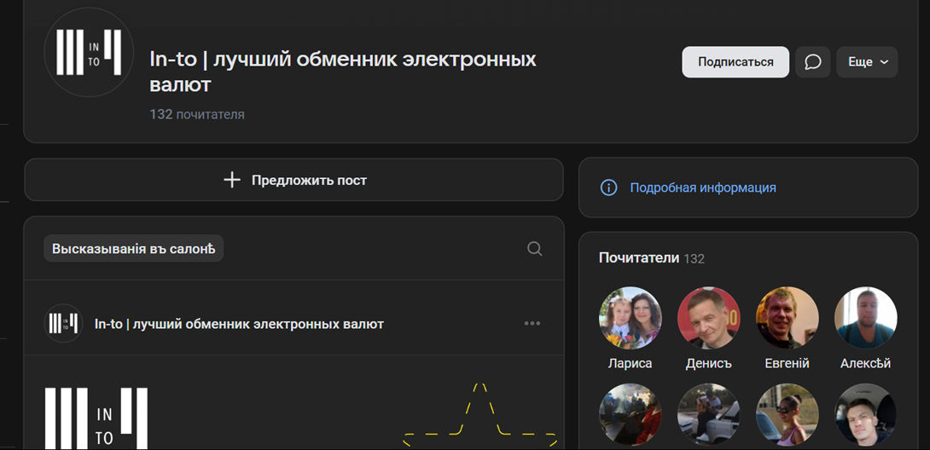Image resolution: width=930 pixels, height=450 pixels.
Task: Open the In-to community logo avatar
Action: coord(89,53)
